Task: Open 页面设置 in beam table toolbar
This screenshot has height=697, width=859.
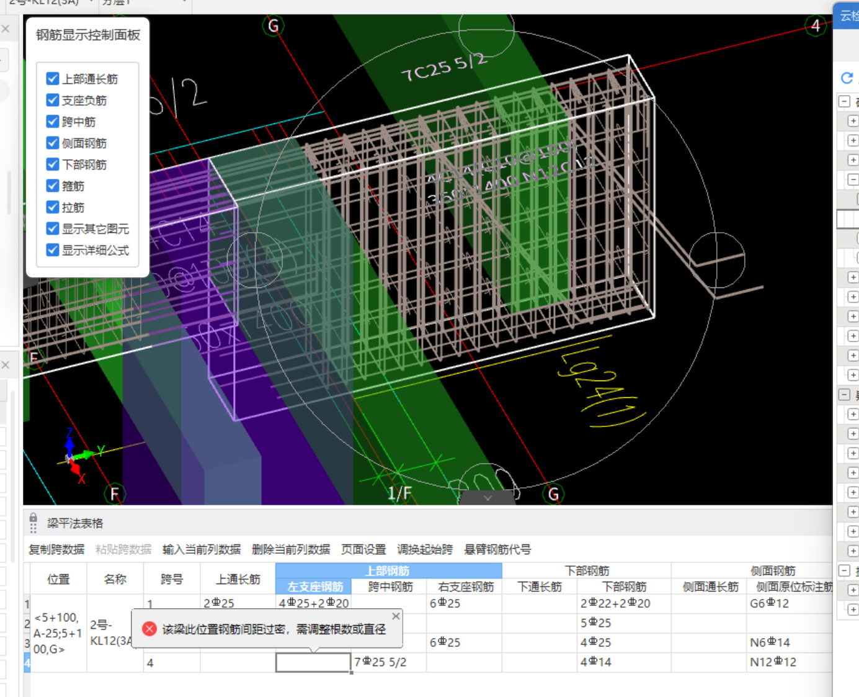Action: [x=363, y=549]
